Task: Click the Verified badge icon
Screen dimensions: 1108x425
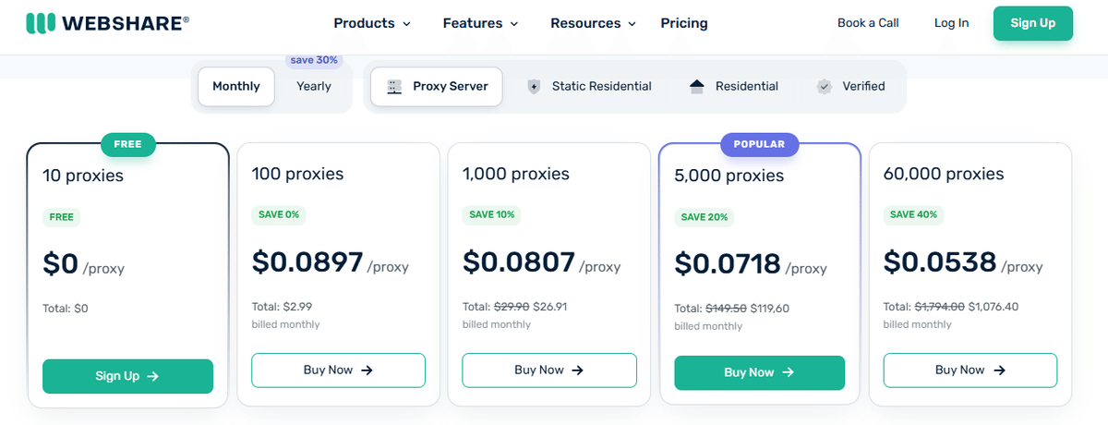Action: coord(824,86)
